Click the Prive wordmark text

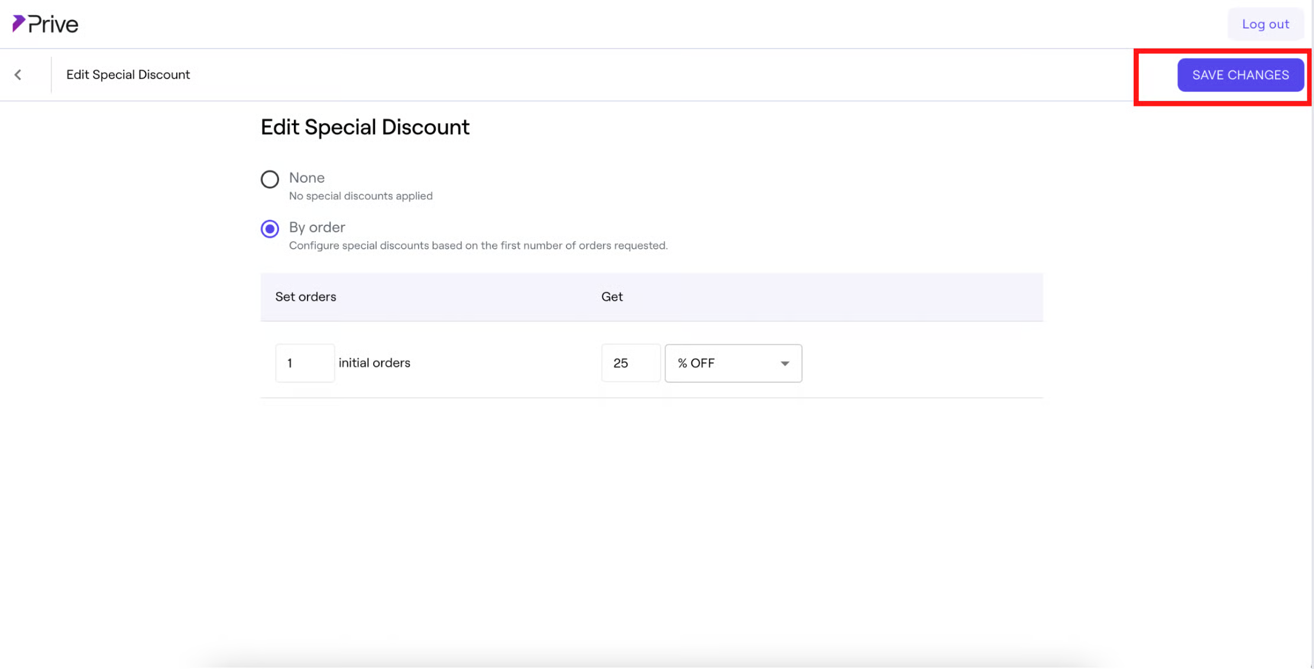53,24
